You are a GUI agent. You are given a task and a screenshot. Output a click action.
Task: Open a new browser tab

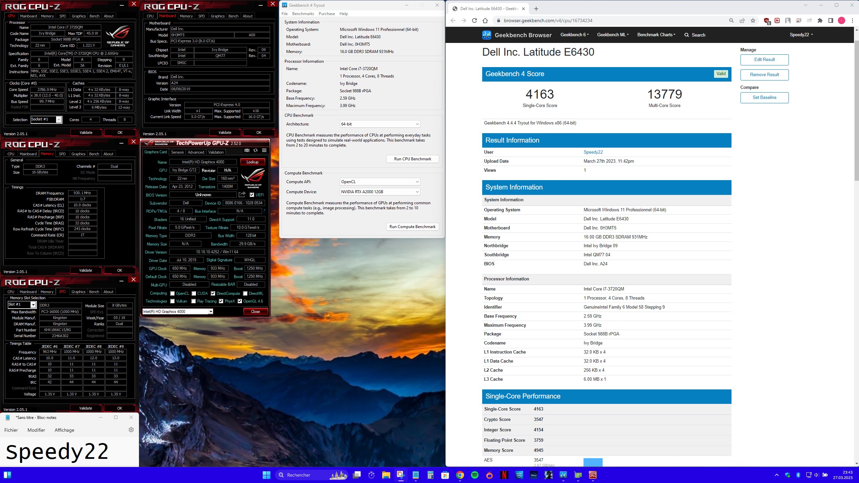click(x=536, y=9)
